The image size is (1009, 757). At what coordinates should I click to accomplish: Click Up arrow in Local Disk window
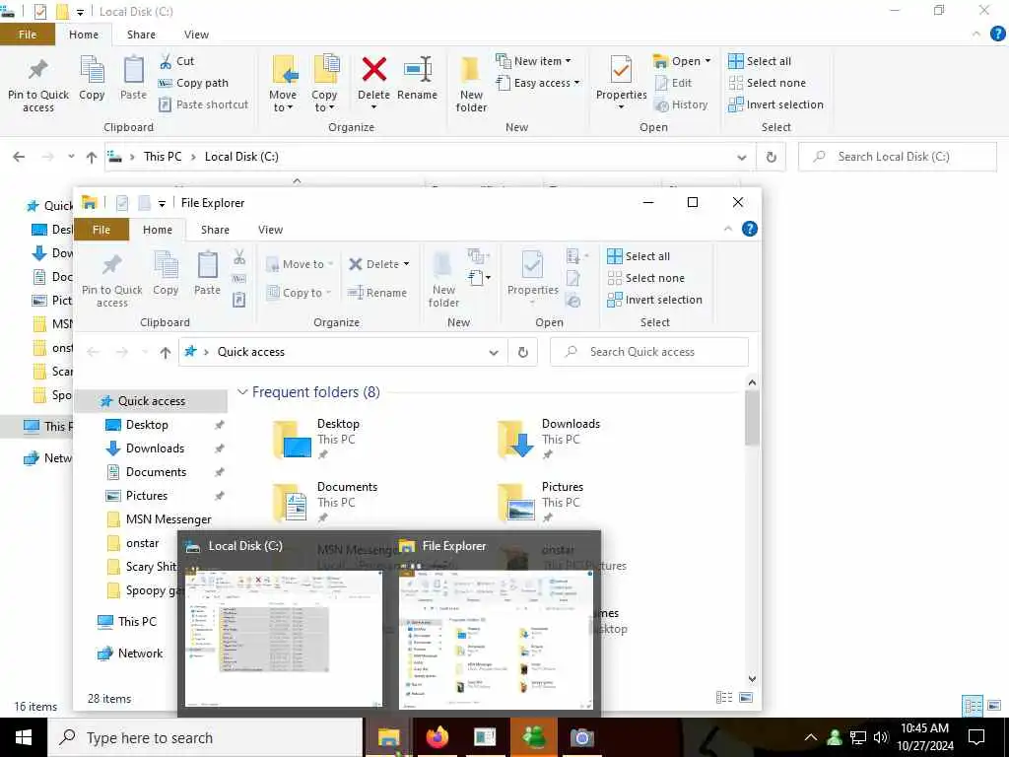click(92, 157)
